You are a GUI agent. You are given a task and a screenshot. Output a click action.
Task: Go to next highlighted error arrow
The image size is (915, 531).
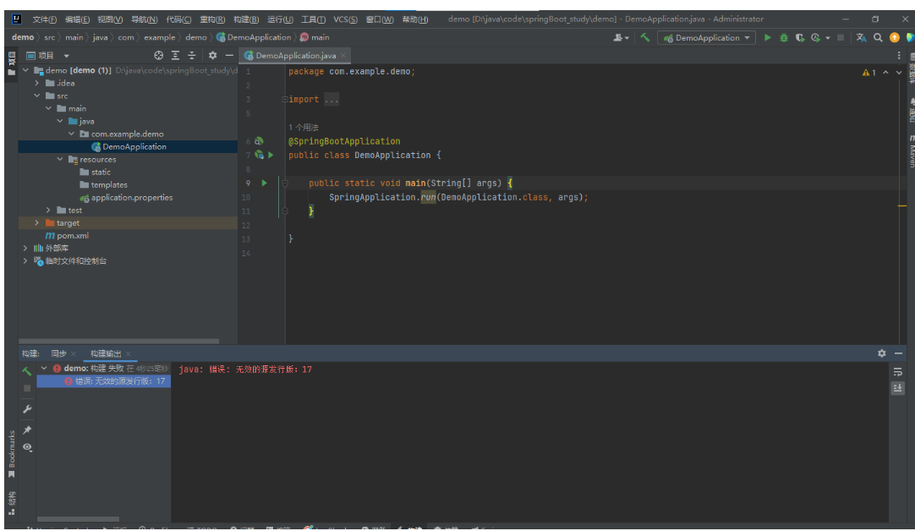coord(899,73)
